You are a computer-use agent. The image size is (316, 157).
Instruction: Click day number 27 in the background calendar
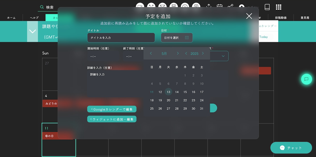(x=47, y=63)
